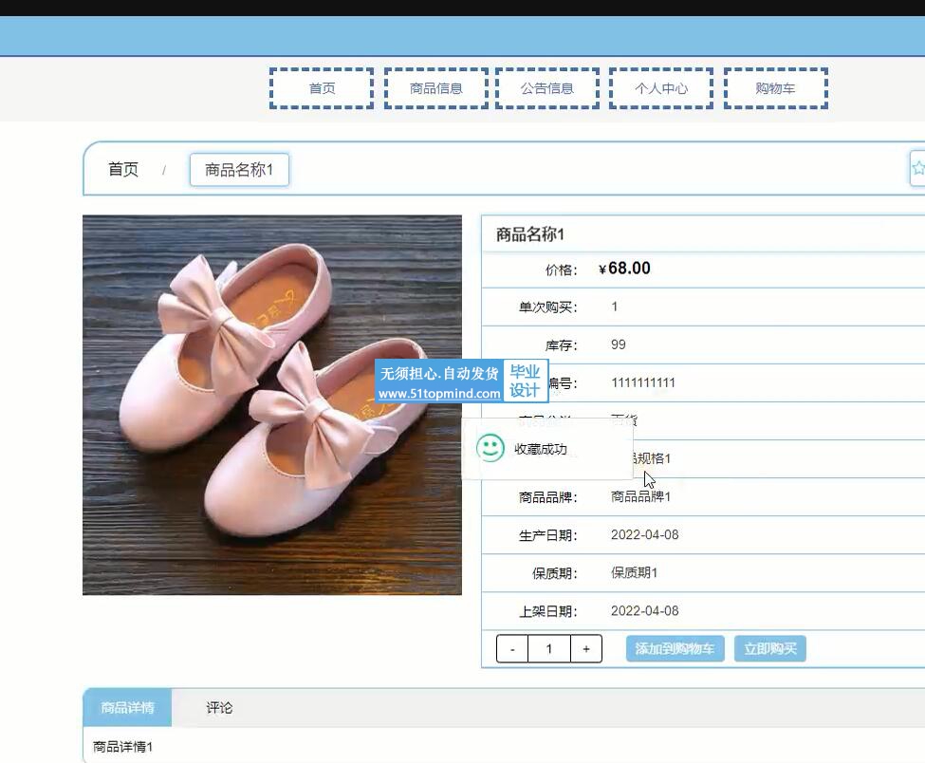Click the 上架日期 value 2022-04-08

coord(645,611)
